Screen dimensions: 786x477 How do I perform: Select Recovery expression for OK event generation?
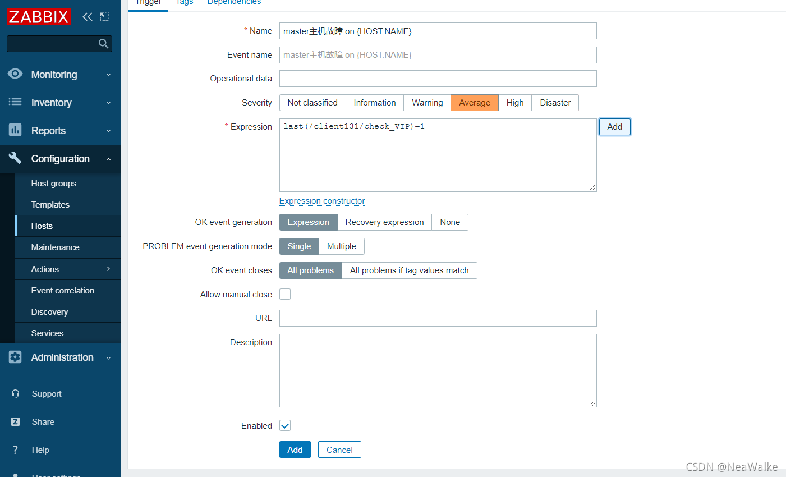coord(385,222)
